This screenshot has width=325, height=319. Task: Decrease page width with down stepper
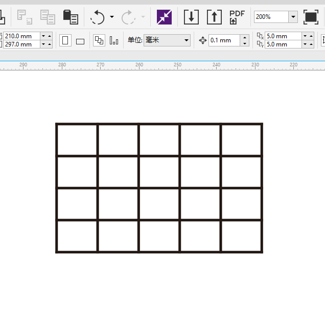43,36
